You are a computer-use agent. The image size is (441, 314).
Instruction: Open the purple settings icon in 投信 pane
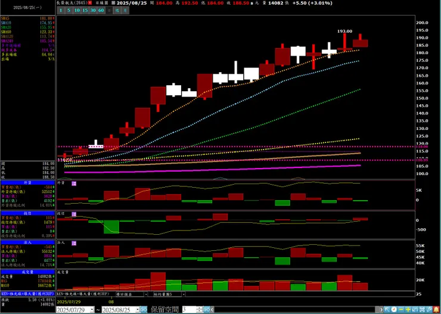pos(74,214)
